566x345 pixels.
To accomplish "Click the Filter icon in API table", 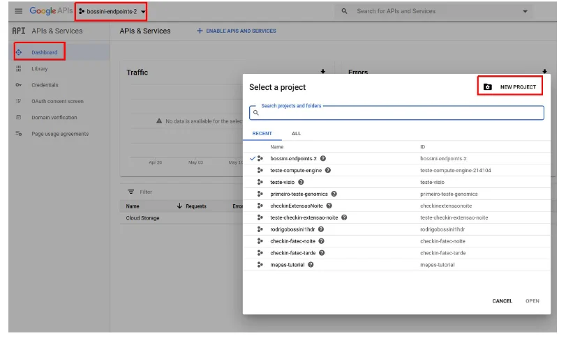I will tap(131, 192).
